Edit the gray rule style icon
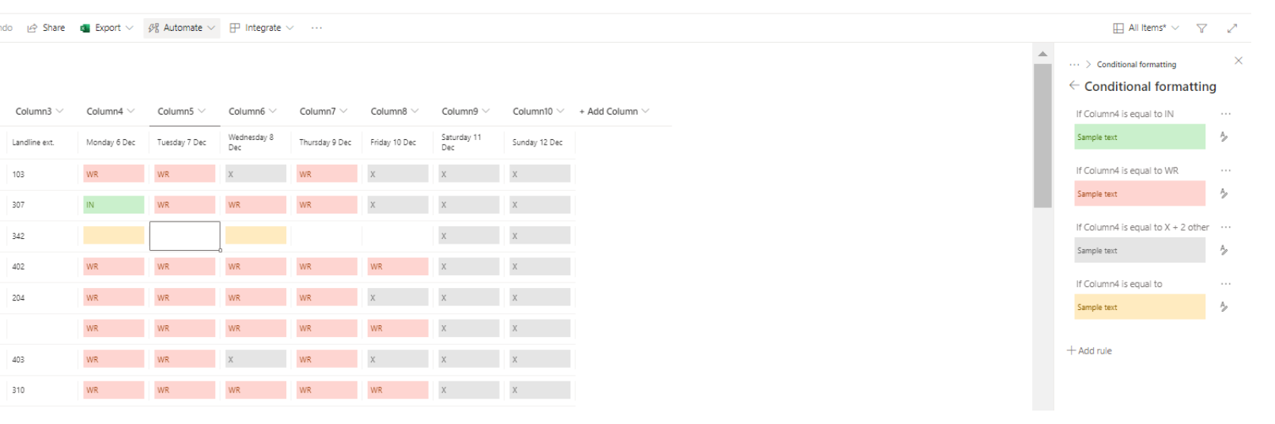This screenshot has width=1275, height=424. (x=1224, y=250)
